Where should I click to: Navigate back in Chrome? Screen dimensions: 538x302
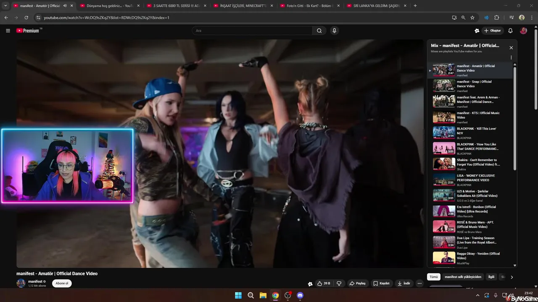pos(6,18)
